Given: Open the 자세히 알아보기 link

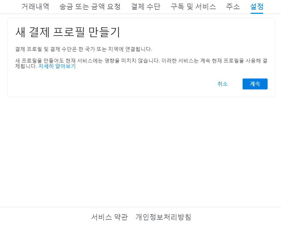Looking at the screenshot, I should [57, 66].
